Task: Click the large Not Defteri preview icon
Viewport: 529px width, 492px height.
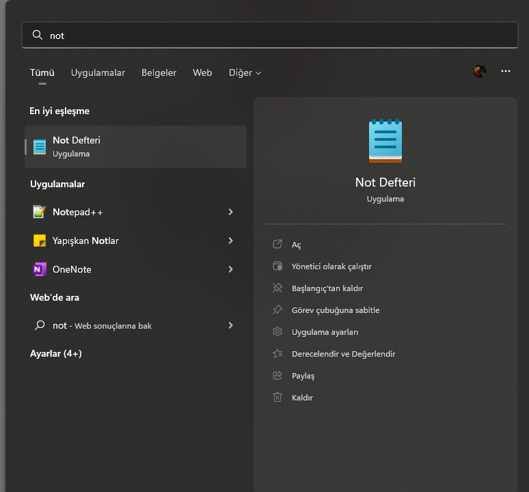Action: pos(385,141)
